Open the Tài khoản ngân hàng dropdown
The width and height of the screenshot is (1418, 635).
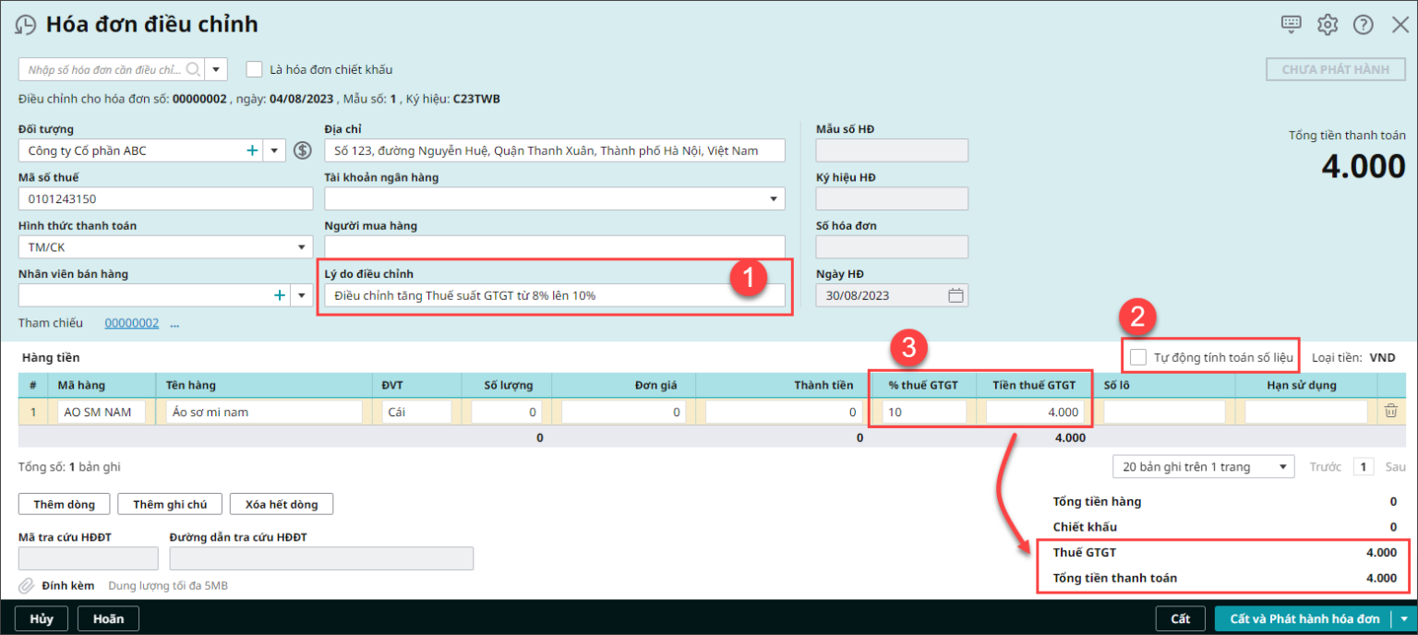coord(773,199)
